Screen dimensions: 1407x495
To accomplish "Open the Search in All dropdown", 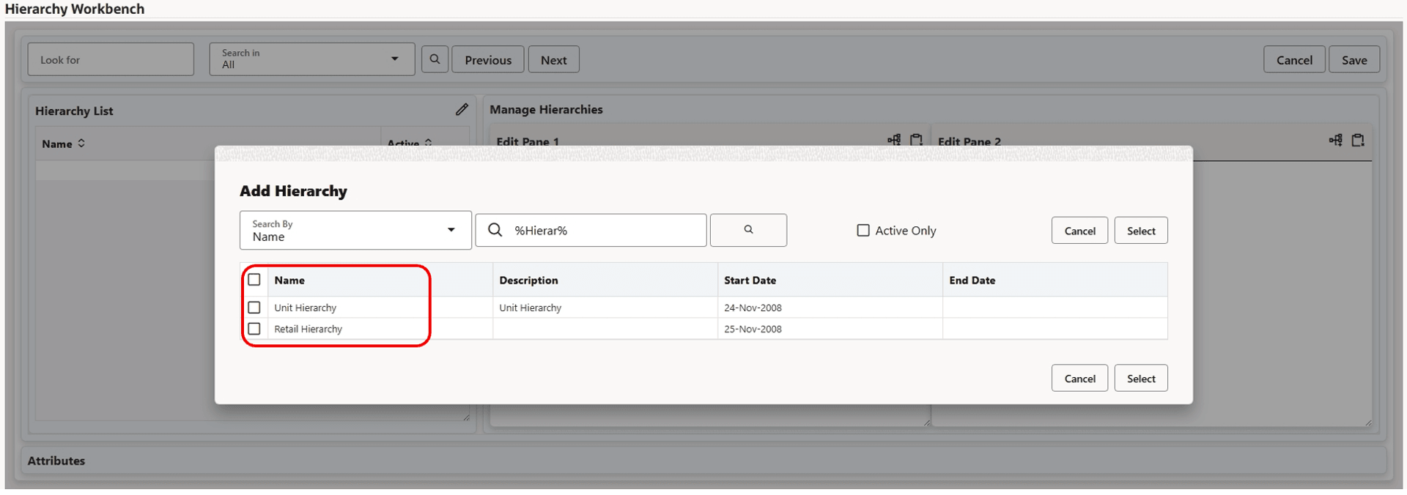I will 311,59.
